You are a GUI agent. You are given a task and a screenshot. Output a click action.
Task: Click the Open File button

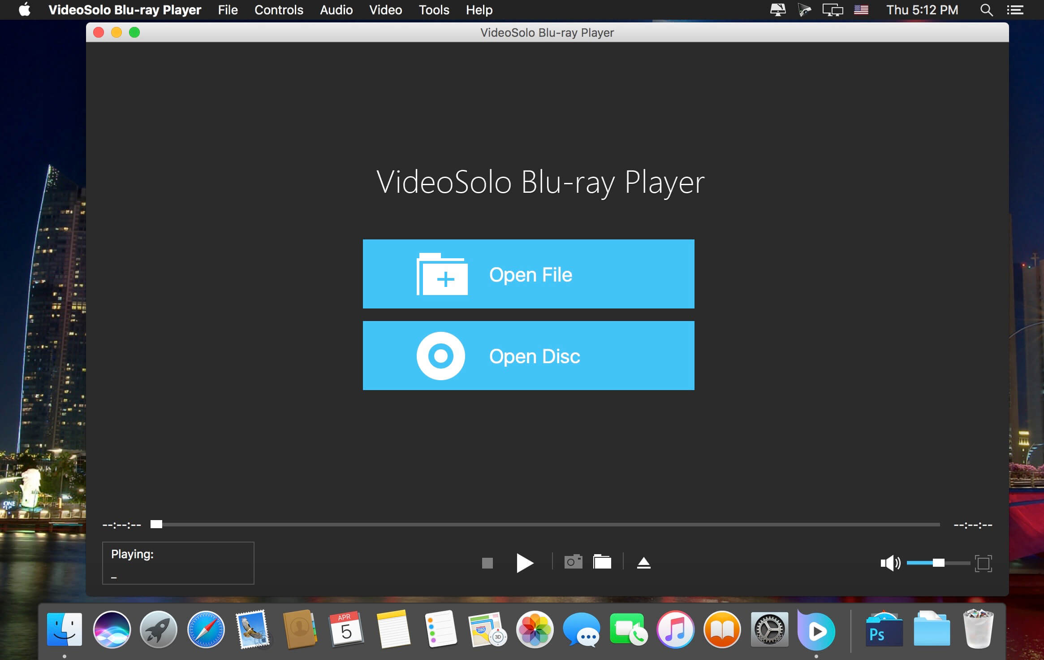click(x=528, y=274)
